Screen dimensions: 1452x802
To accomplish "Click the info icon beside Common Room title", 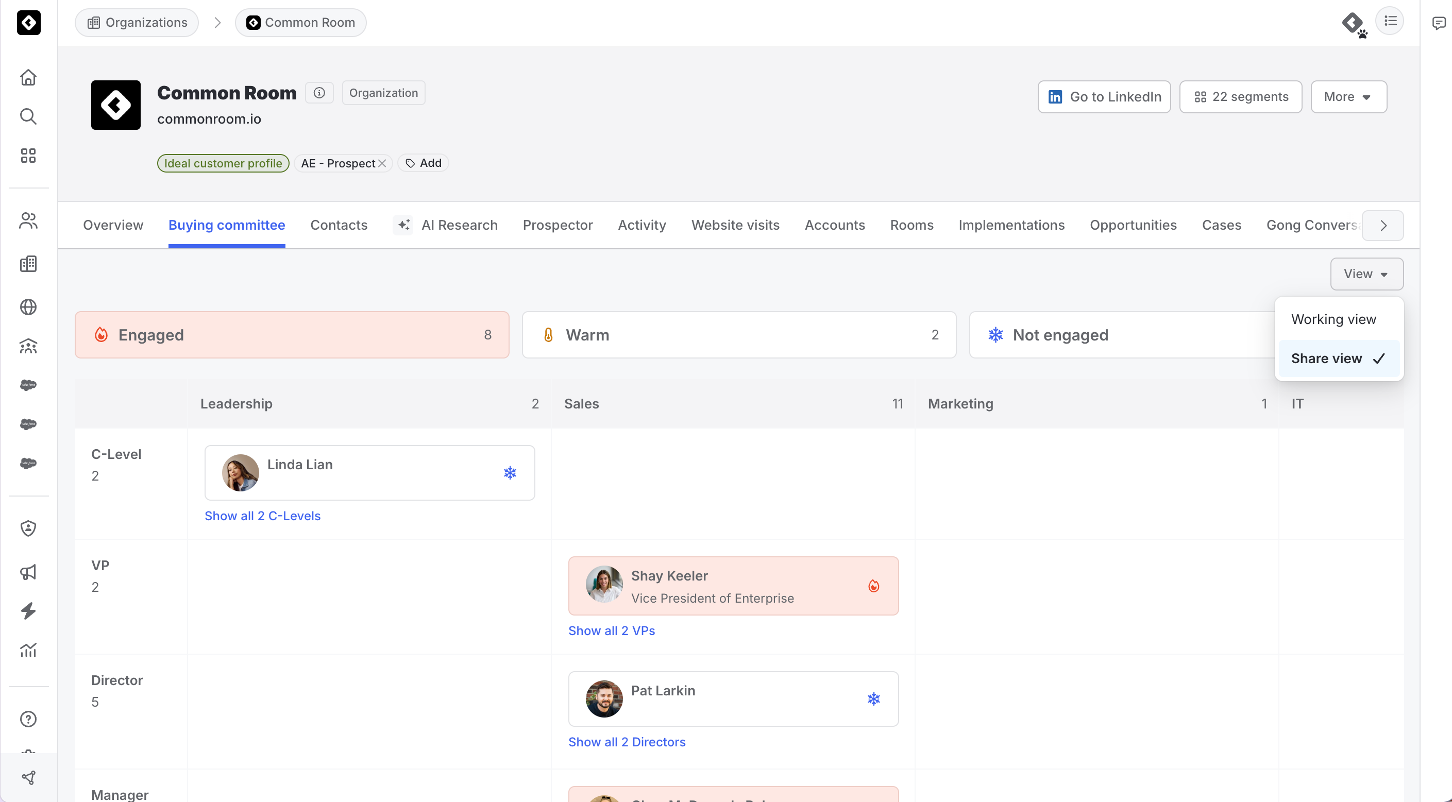I will pyautogui.click(x=319, y=93).
